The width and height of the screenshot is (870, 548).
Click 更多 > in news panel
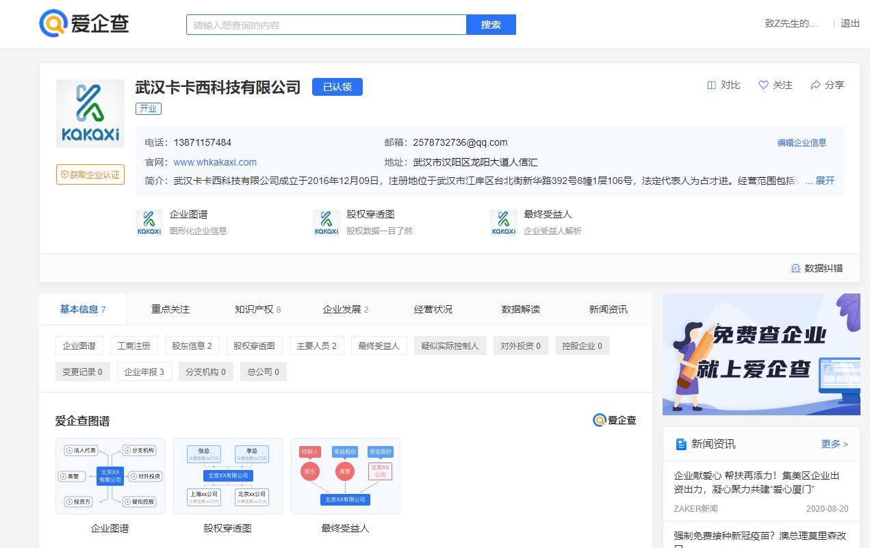tap(834, 444)
